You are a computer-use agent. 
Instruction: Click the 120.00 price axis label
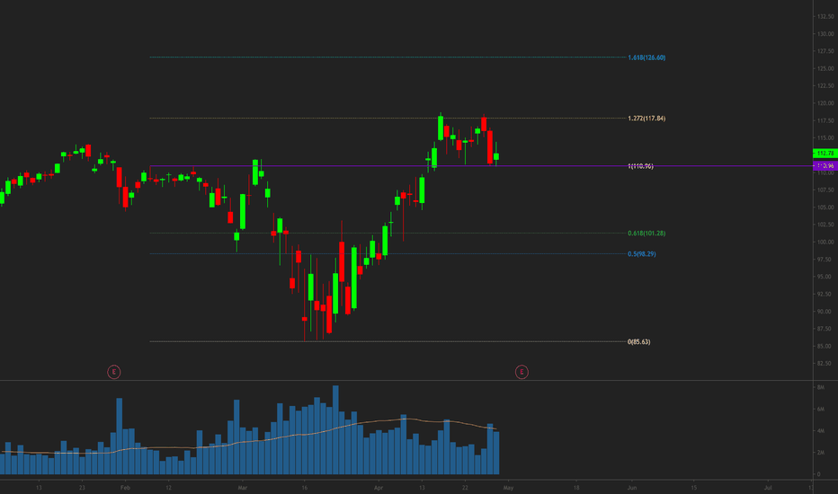point(825,103)
